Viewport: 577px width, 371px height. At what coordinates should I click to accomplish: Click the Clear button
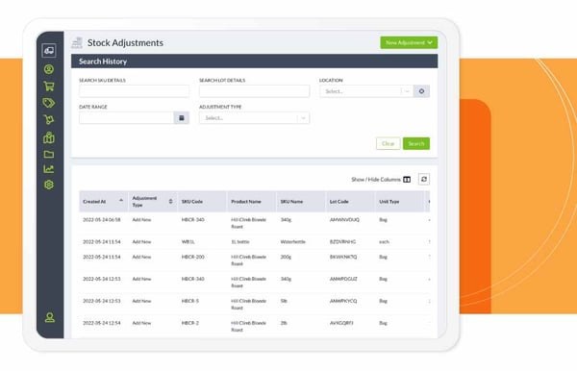click(389, 143)
